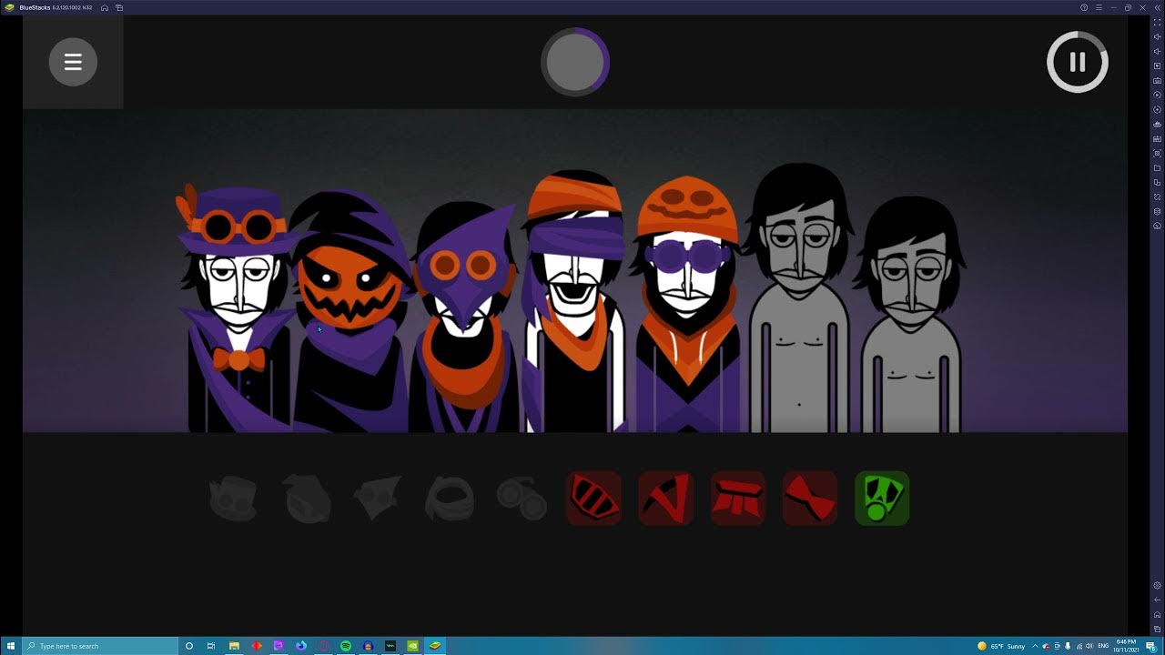Click the circular loop progress indicator at top
The width and height of the screenshot is (1165, 655).
(575, 62)
